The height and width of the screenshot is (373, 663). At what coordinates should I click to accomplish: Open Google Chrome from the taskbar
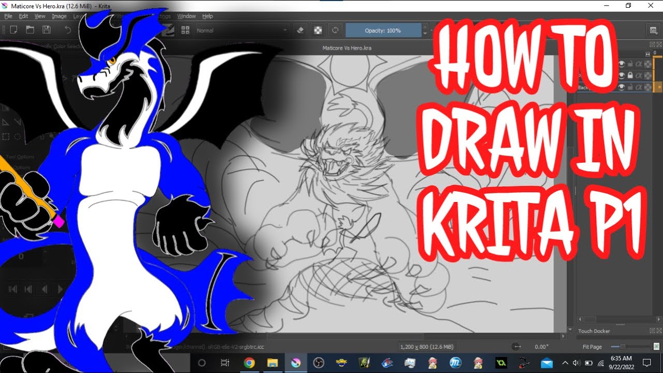249,363
